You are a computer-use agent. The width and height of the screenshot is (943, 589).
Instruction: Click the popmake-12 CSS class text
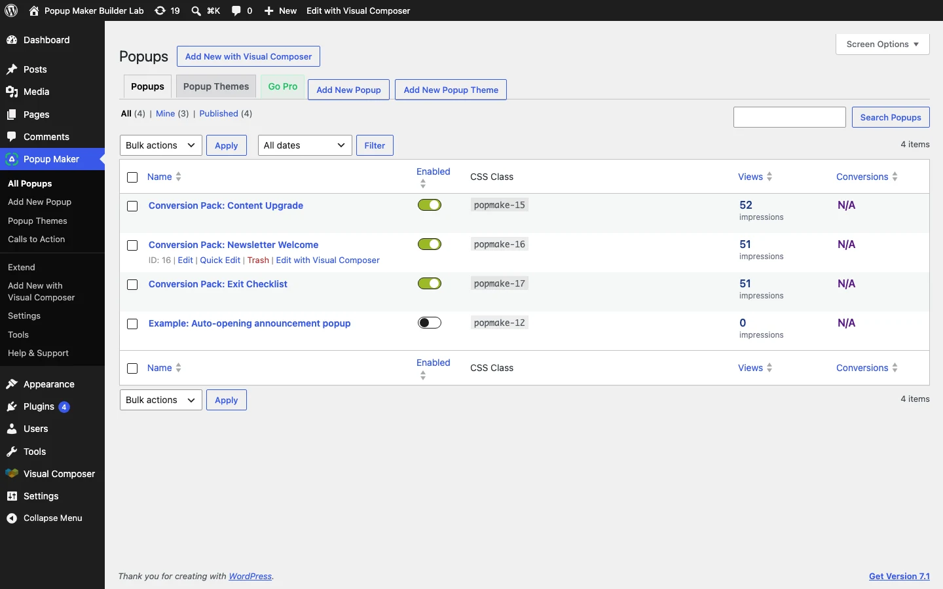click(500, 323)
